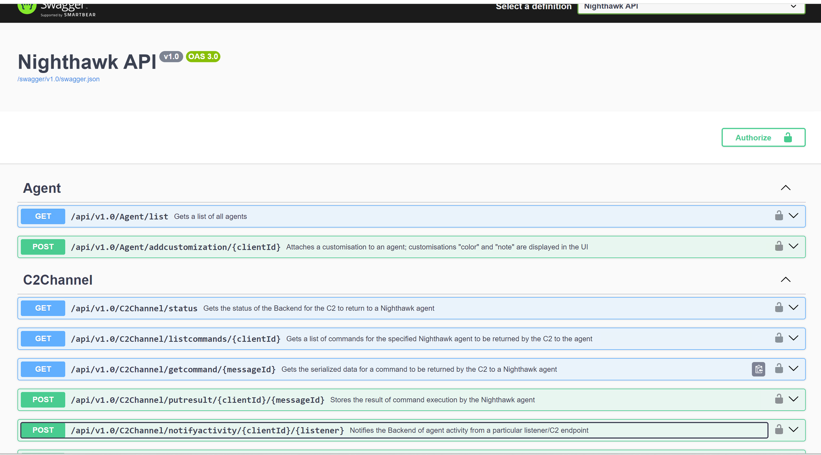Click the lock icon on POST notifyactivity endpoint
821x455 pixels.
tap(779, 430)
